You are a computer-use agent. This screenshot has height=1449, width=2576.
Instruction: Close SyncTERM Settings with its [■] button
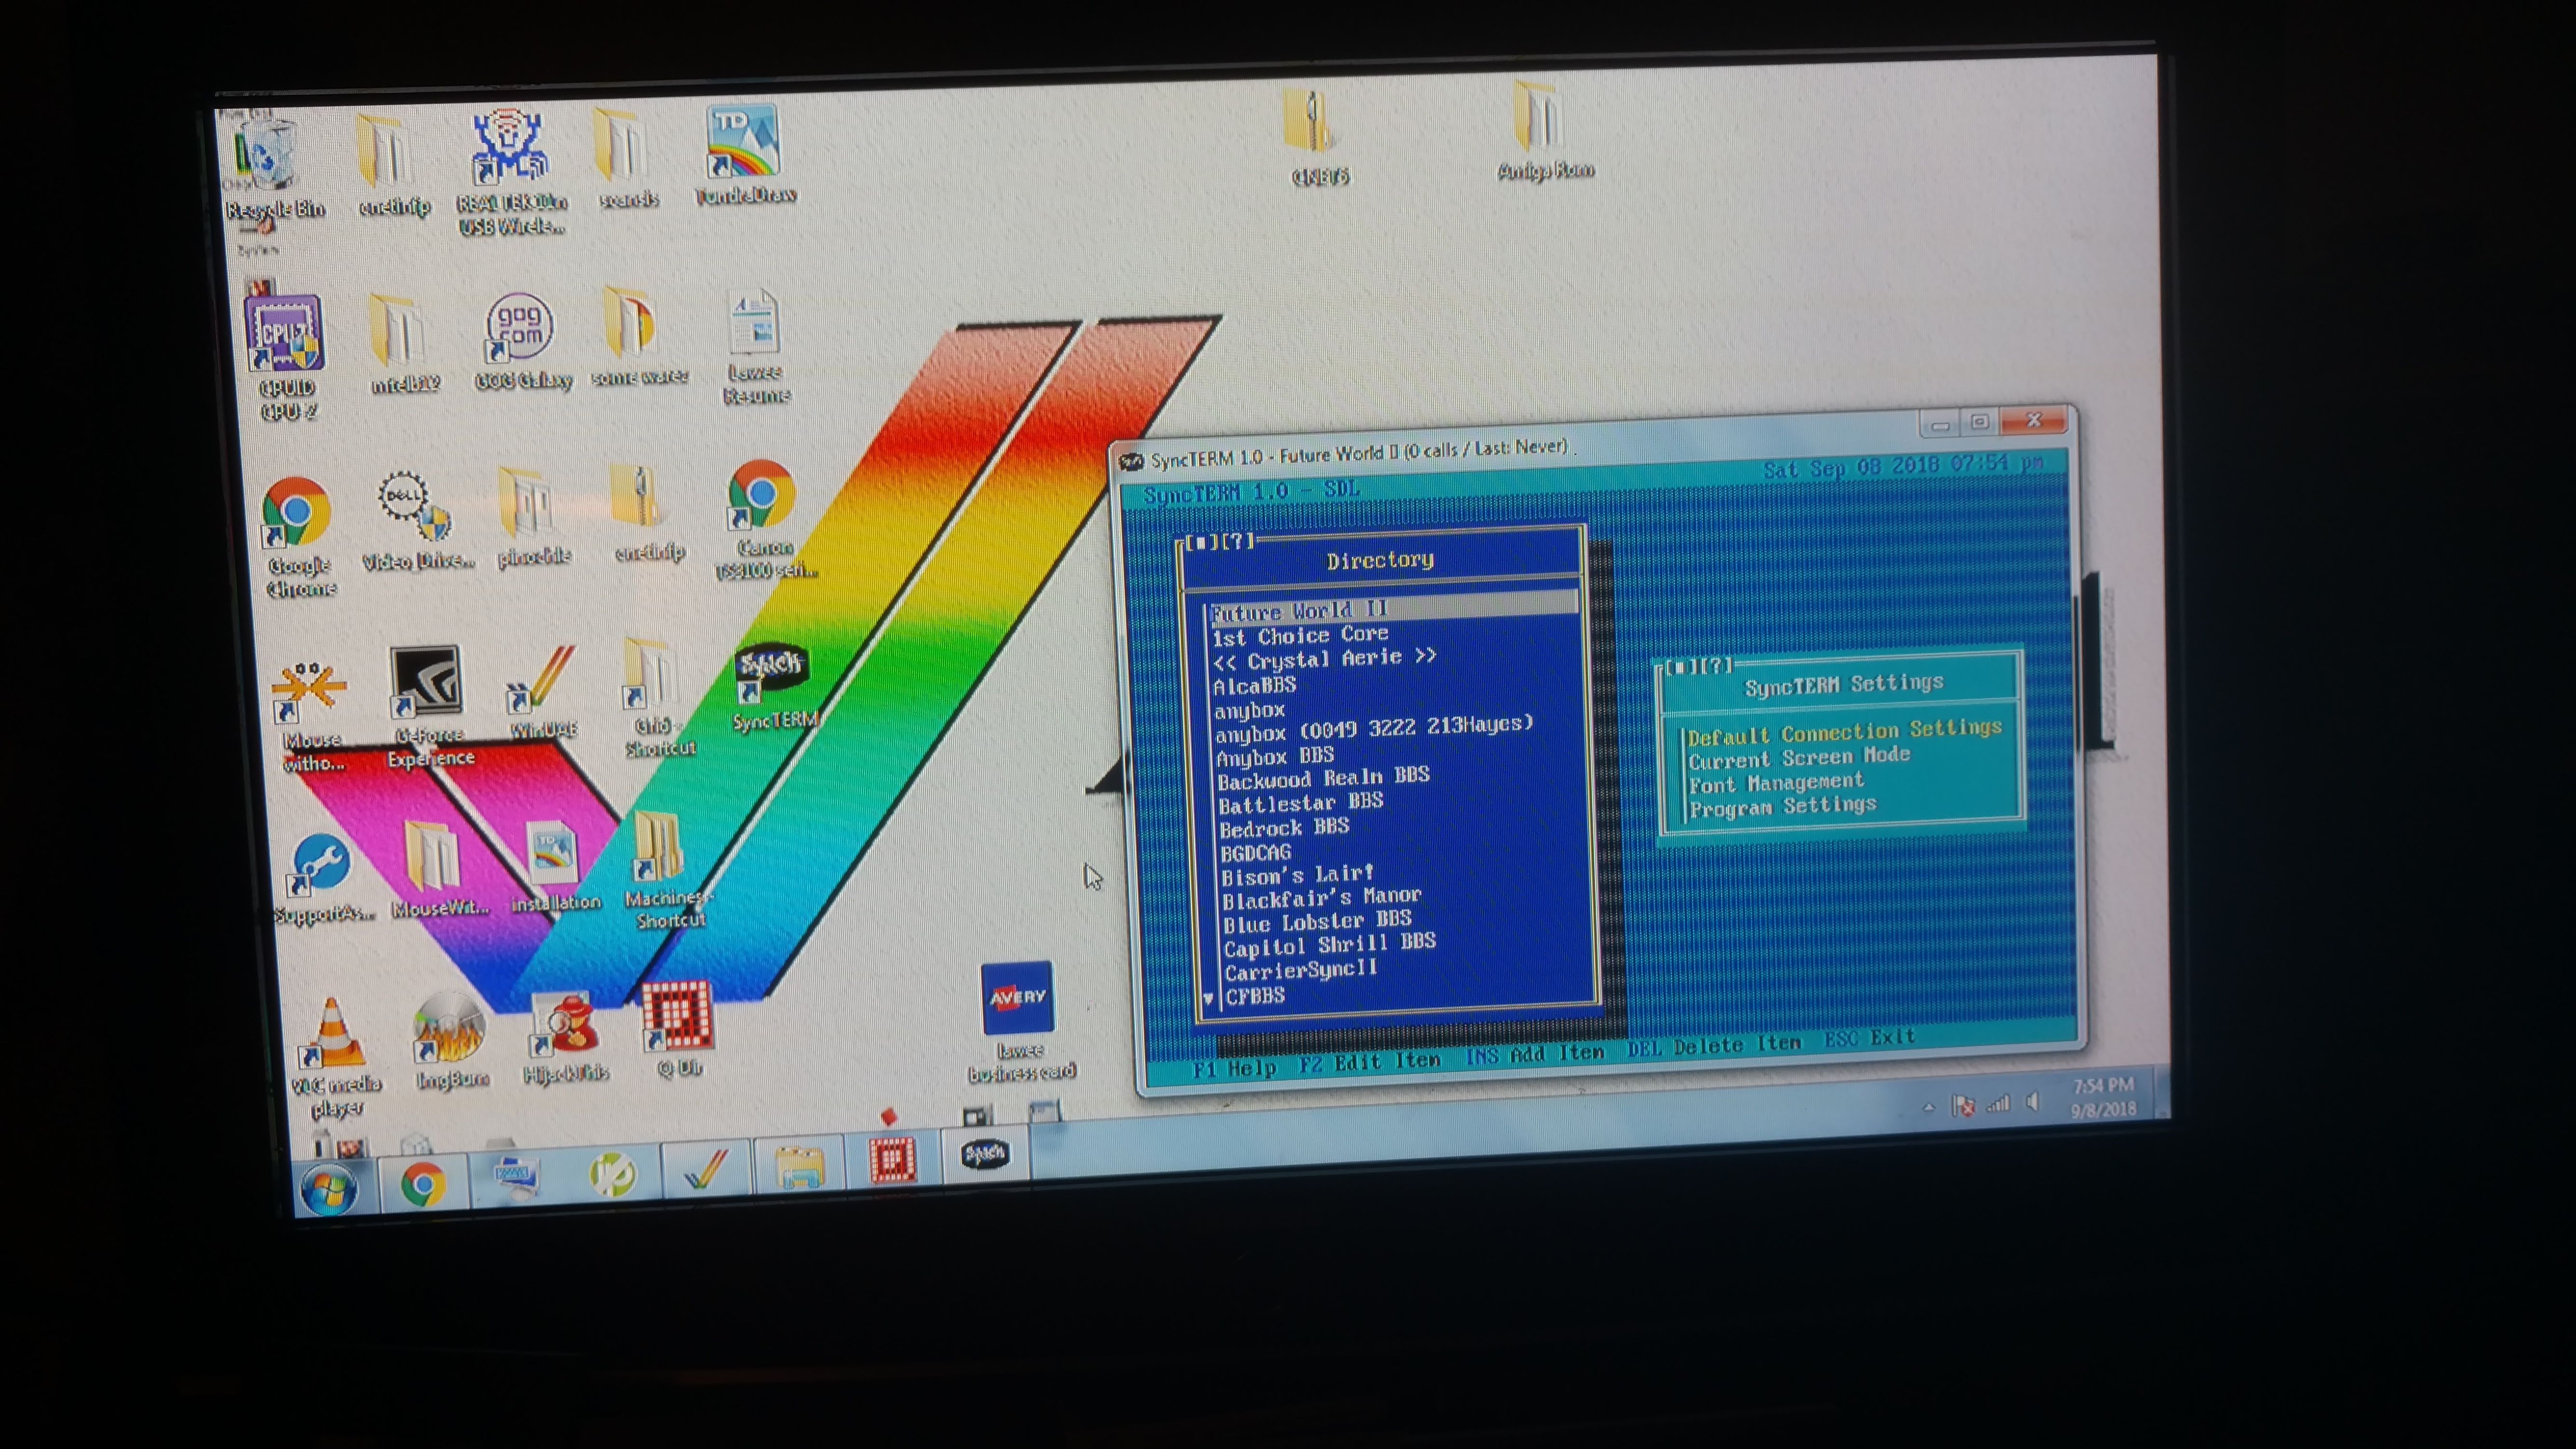point(1681,666)
